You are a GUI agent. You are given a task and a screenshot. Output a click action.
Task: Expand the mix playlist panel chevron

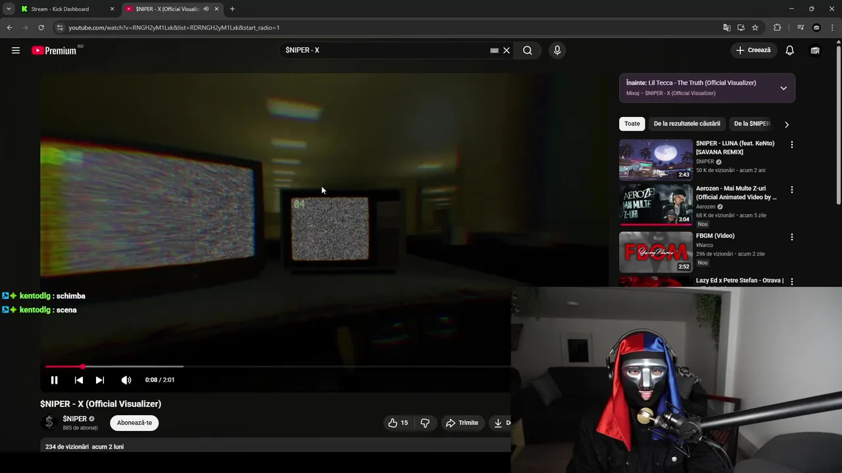click(783, 88)
